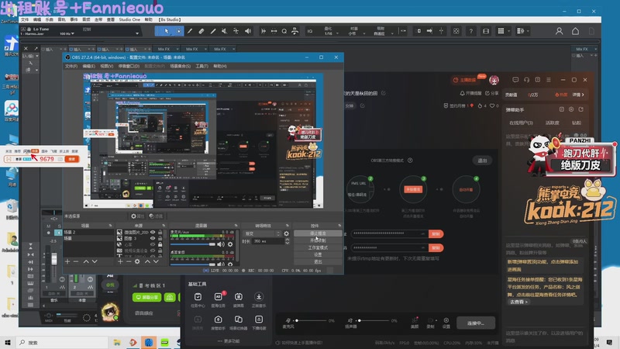620x349 pixels.
Task: Click 退出 button beside OBS third-party mode
Action: [482, 161]
